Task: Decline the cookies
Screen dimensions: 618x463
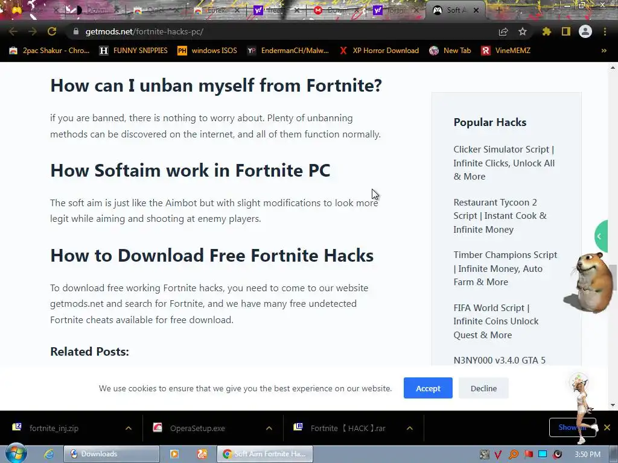Action: point(483,388)
